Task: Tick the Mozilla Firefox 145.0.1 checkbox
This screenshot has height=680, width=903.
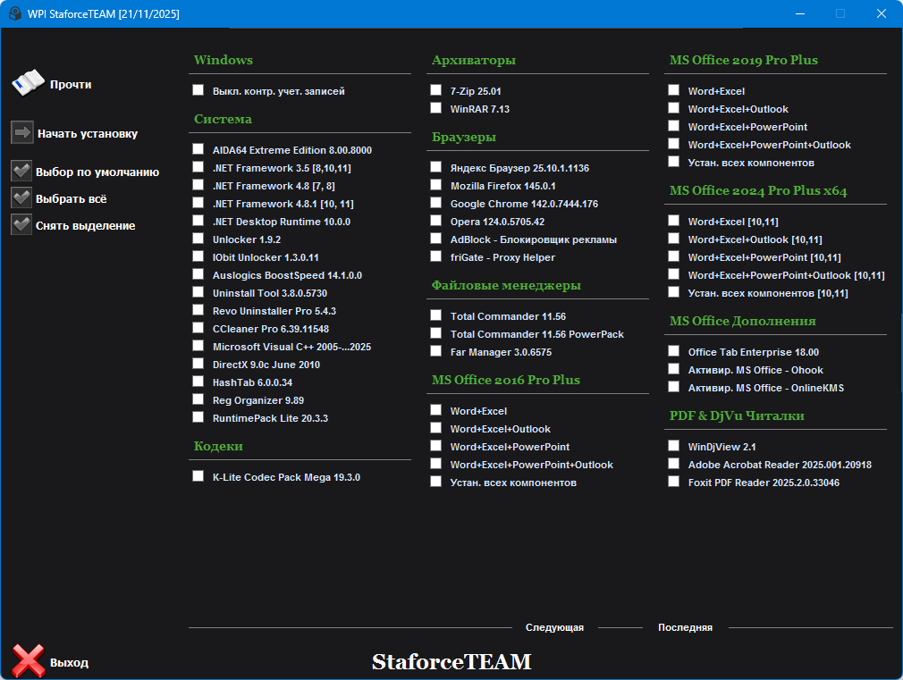Action: (x=436, y=185)
